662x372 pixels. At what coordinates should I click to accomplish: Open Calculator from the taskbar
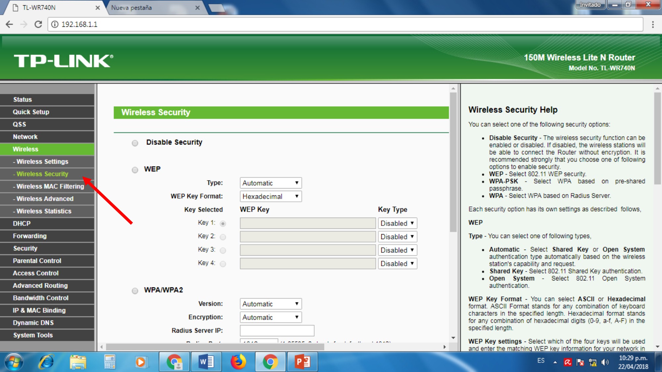click(x=110, y=362)
